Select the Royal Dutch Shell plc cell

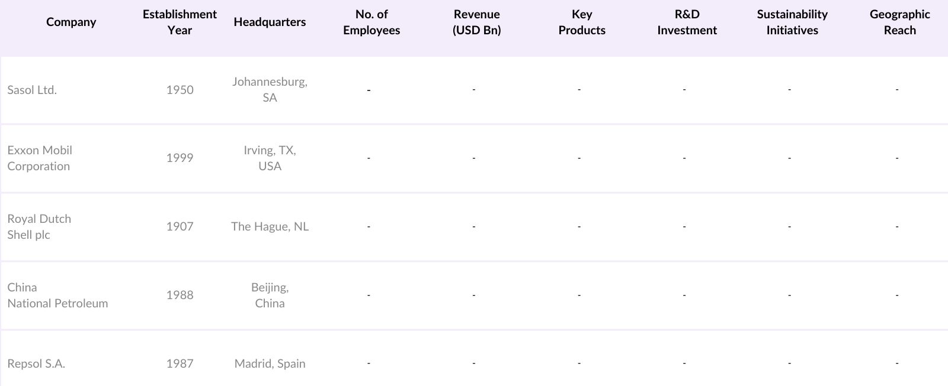pyautogui.click(x=39, y=227)
